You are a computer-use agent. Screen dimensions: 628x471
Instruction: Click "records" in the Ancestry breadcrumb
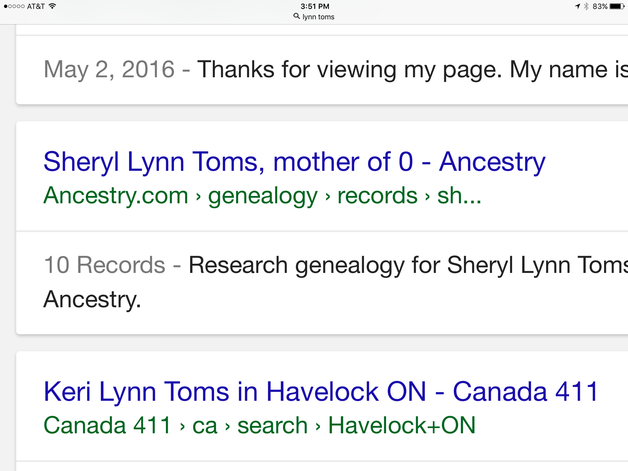coord(377,195)
